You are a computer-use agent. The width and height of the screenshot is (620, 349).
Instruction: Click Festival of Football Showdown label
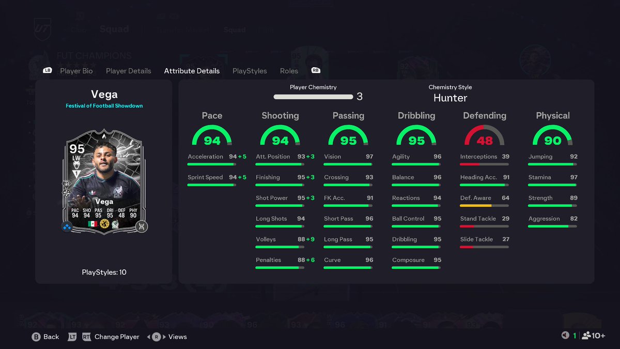pos(104,105)
